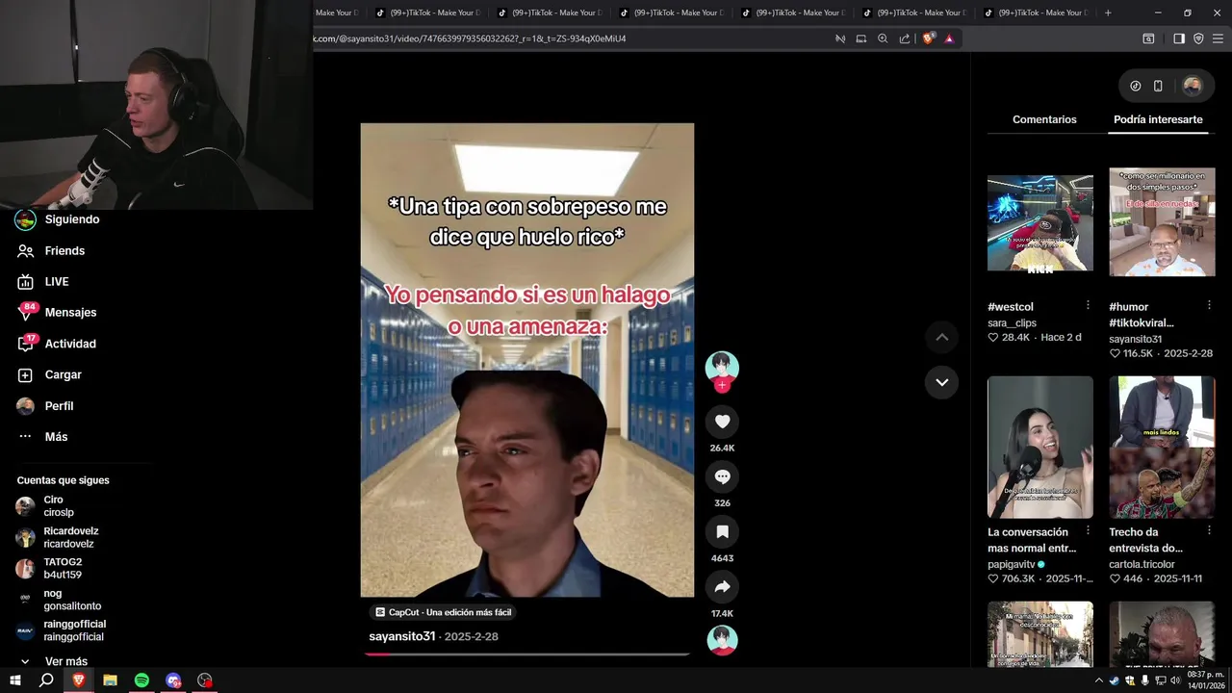Click the share page icon in address bar
The height and width of the screenshot is (693, 1232).
click(905, 38)
